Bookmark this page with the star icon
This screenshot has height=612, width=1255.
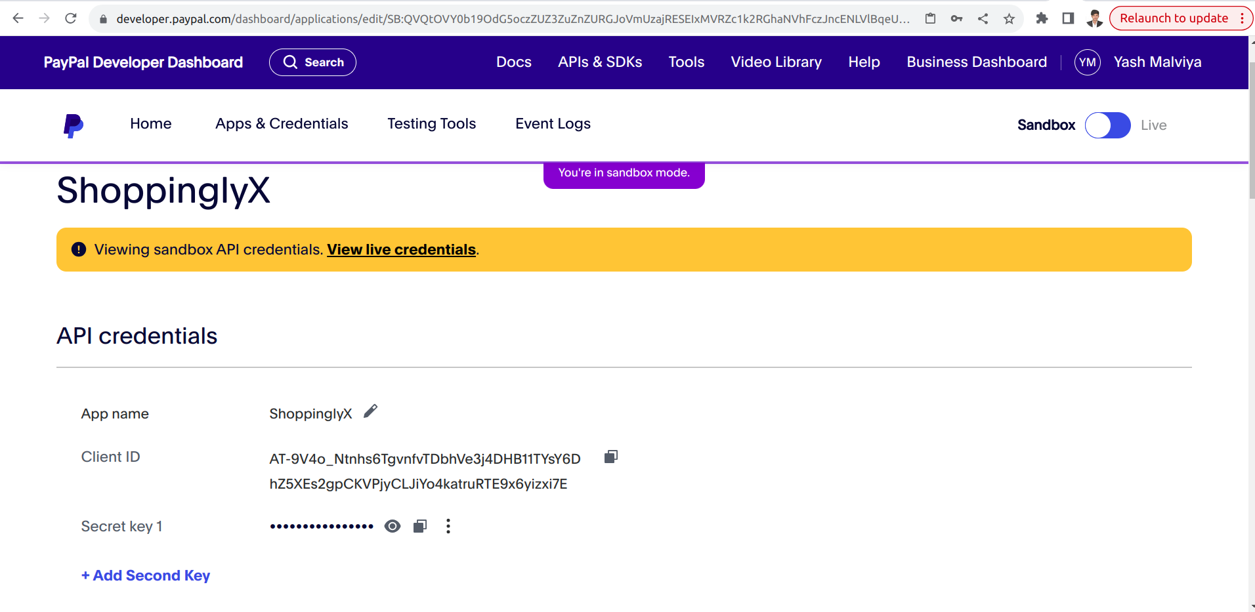[1009, 18]
